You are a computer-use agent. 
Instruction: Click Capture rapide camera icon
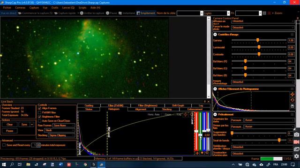[56, 13]
